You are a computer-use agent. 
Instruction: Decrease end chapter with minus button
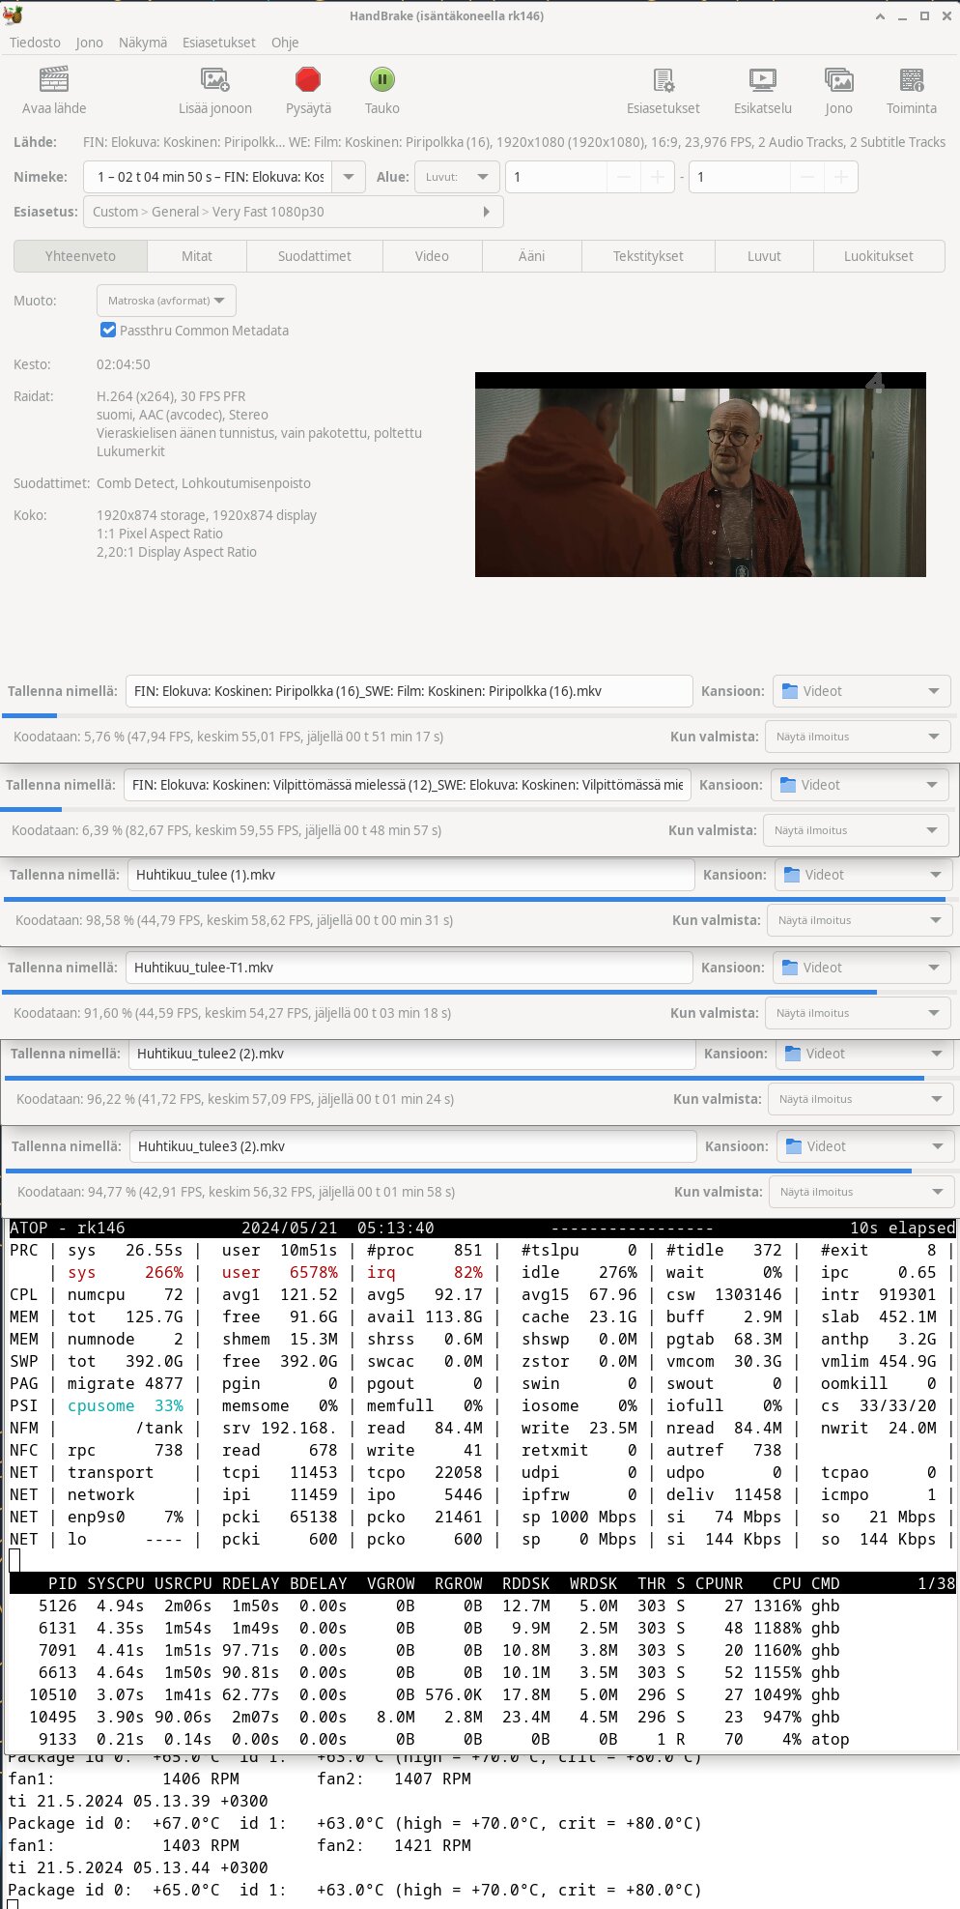pyautogui.click(x=807, y=177)
